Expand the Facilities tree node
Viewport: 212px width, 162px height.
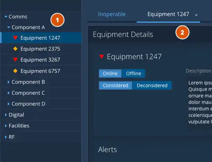[x=6, y=126]
